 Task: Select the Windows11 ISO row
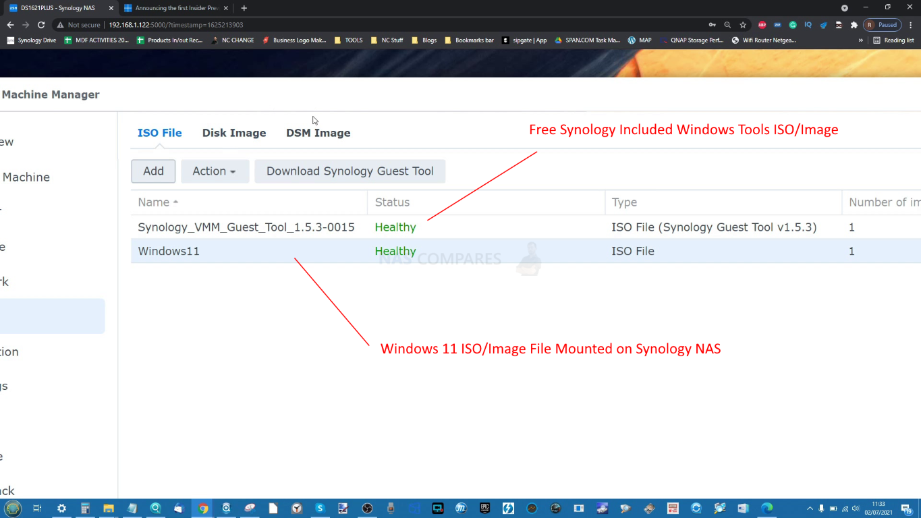coord(526,251)
